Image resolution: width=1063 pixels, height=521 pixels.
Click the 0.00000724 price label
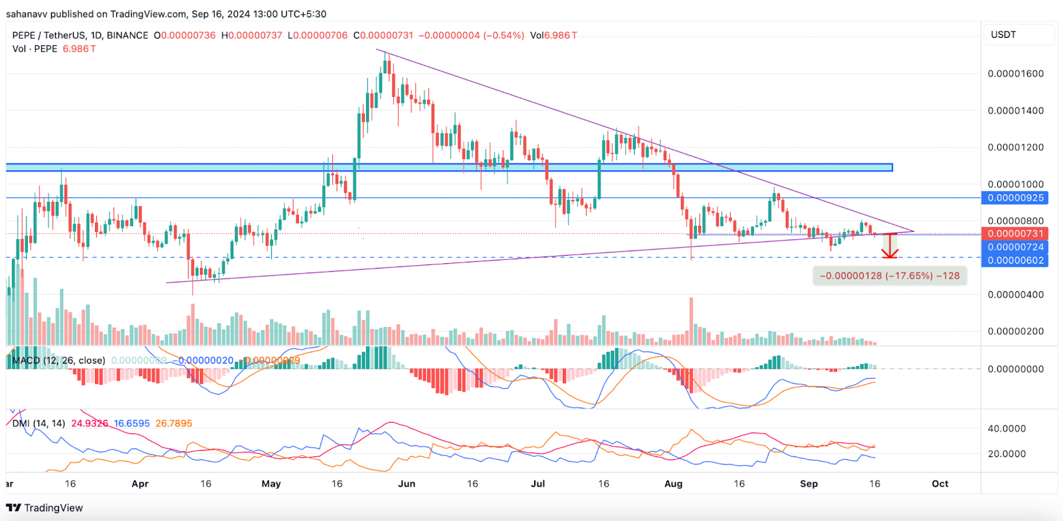click(1015, 247)
